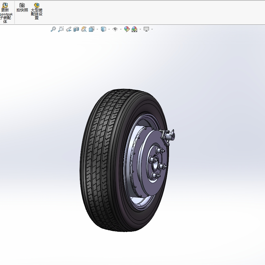This screenshot has height=265, width=265.
Task: Expand the View Orientation dropdown arrow
Action: coord(97,29)
